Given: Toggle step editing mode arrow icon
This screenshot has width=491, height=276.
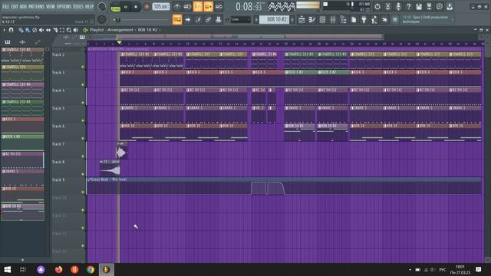Looking at the screenshot, I should tap(187, 20).
